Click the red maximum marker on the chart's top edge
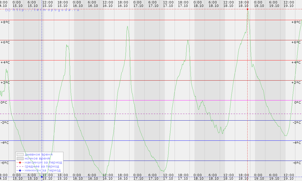302x181 pixels. pyautogui.click(x=247, y=9)
